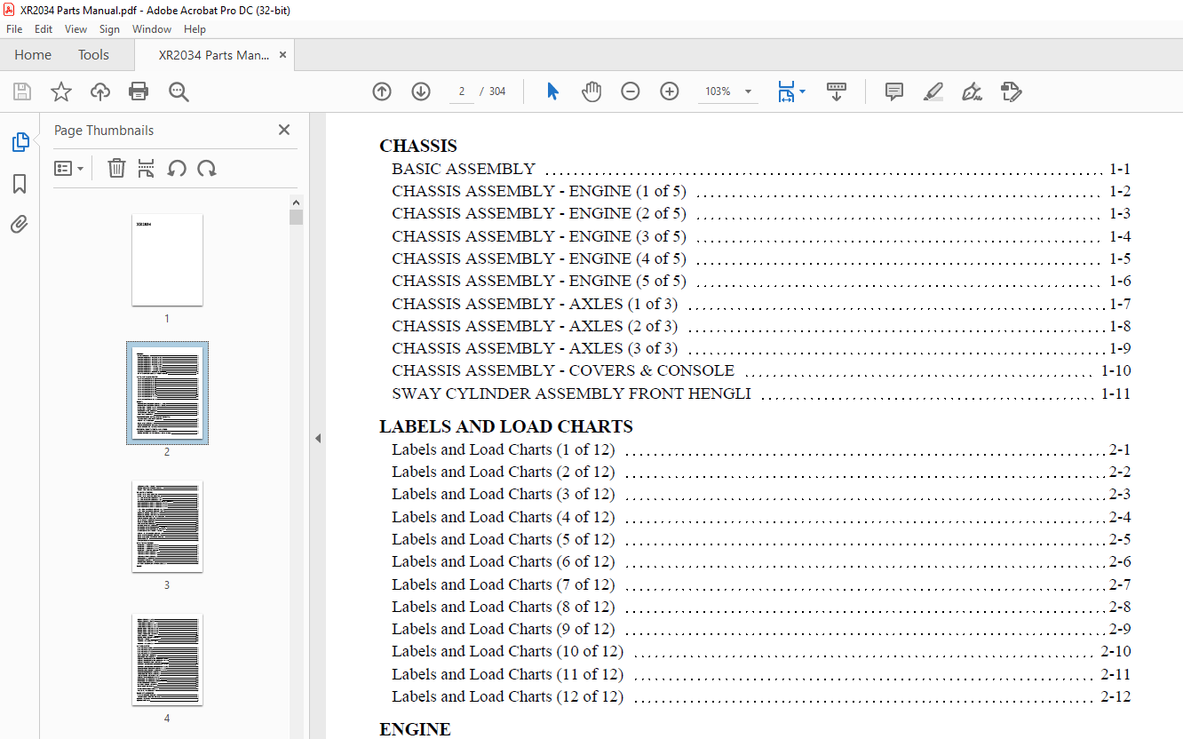Zoom in with plus icon
Viewport: 1183px width, 739px height.
click(670, 91)
